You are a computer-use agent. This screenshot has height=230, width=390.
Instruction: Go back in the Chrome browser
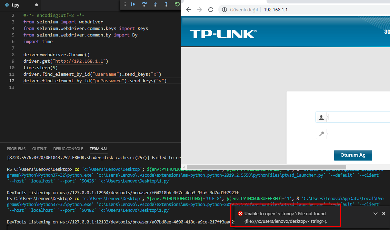click(x=189, y=10)
